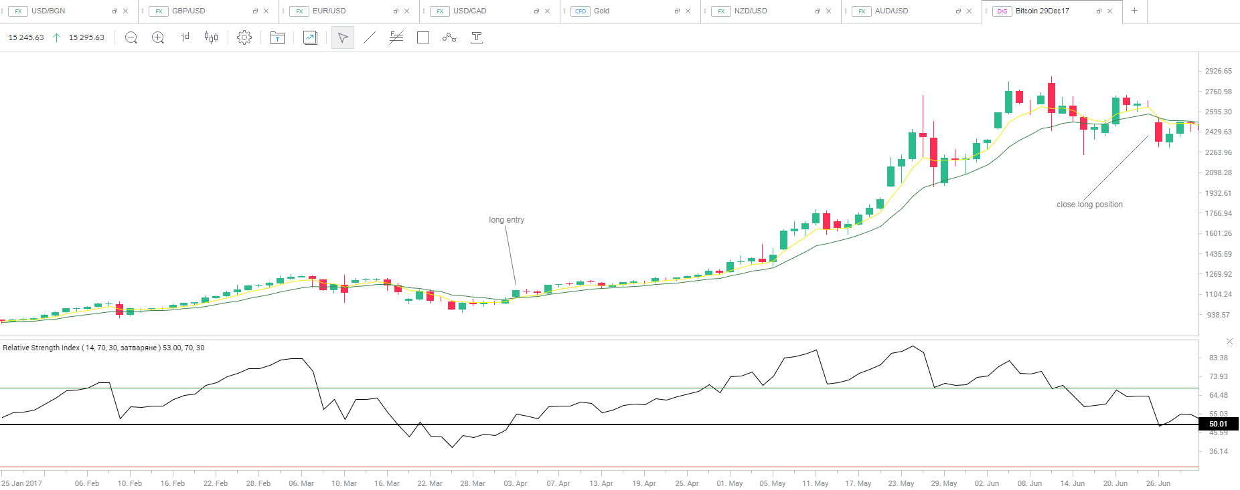Switch to the EUR/USD tab
Screen dimensions: 1240x490
329,11
